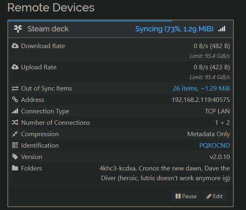Click the 192.168.2.119:40575 address value
The height and width of the screenshot is (210, 246).
tap(200, 100)
